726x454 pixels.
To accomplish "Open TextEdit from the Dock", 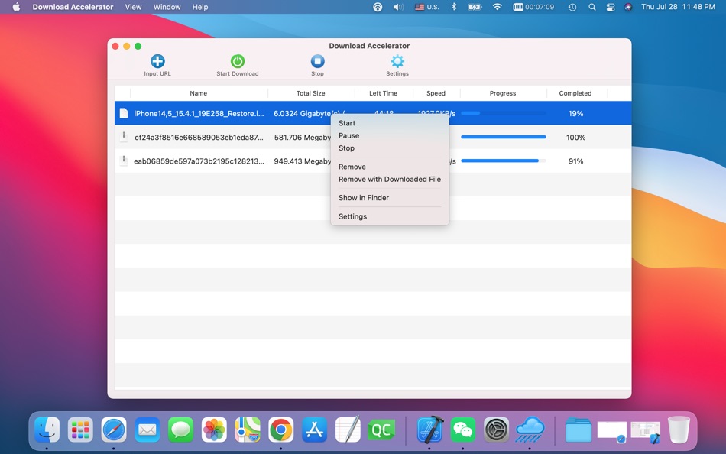I will [348, 430].
